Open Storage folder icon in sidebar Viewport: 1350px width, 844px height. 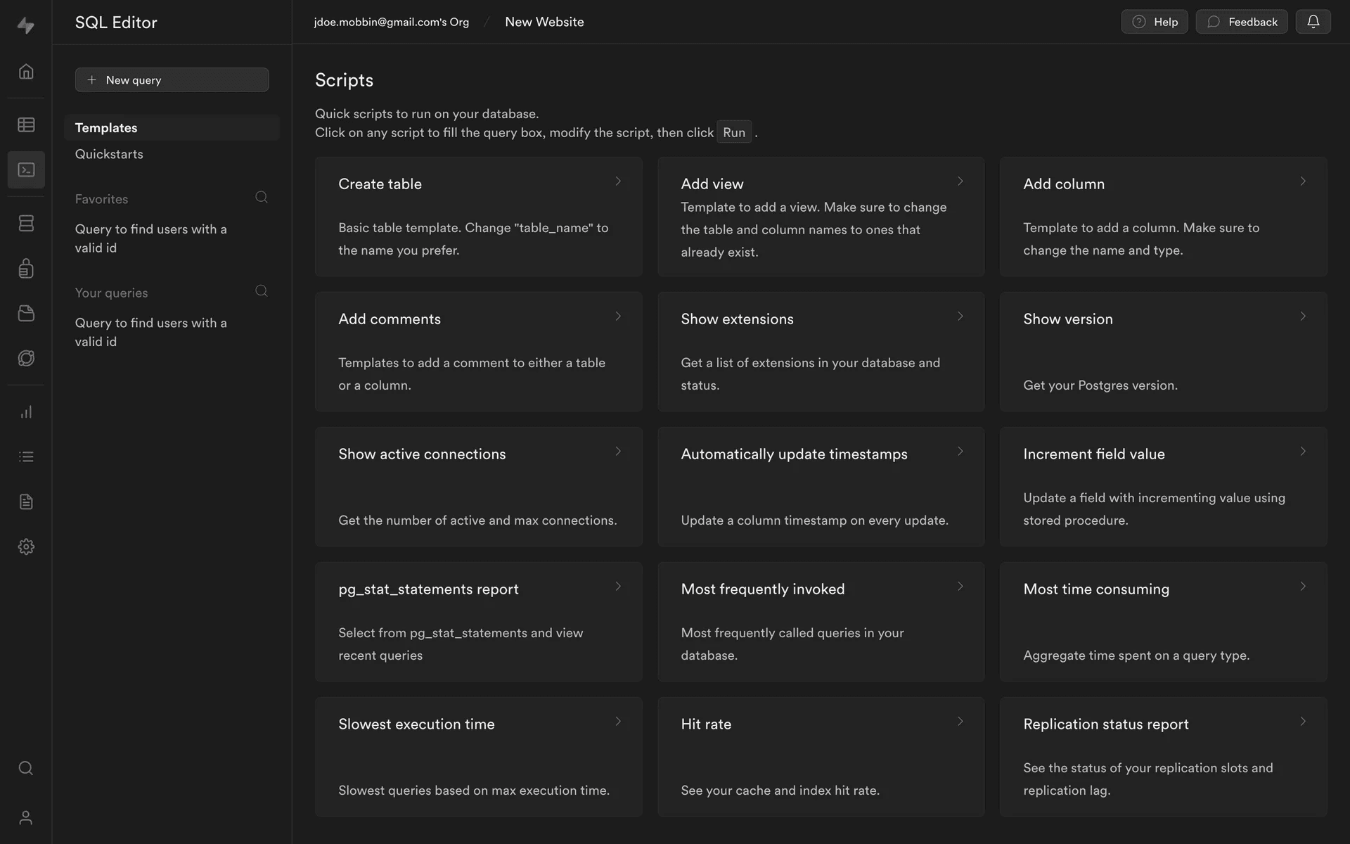click(26, 313)
